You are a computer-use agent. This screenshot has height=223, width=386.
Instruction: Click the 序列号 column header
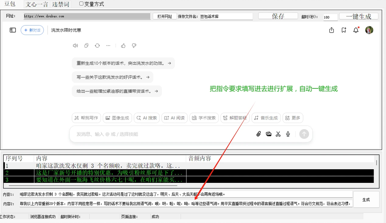click(x=19, y=158)
